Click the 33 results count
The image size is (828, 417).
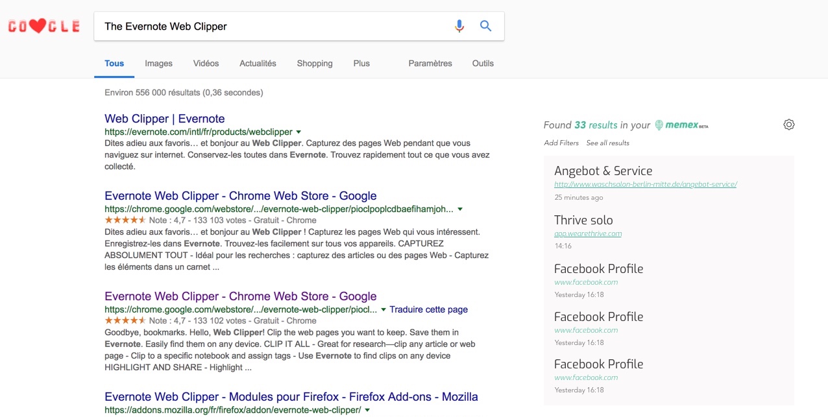[x=596, y=125]
